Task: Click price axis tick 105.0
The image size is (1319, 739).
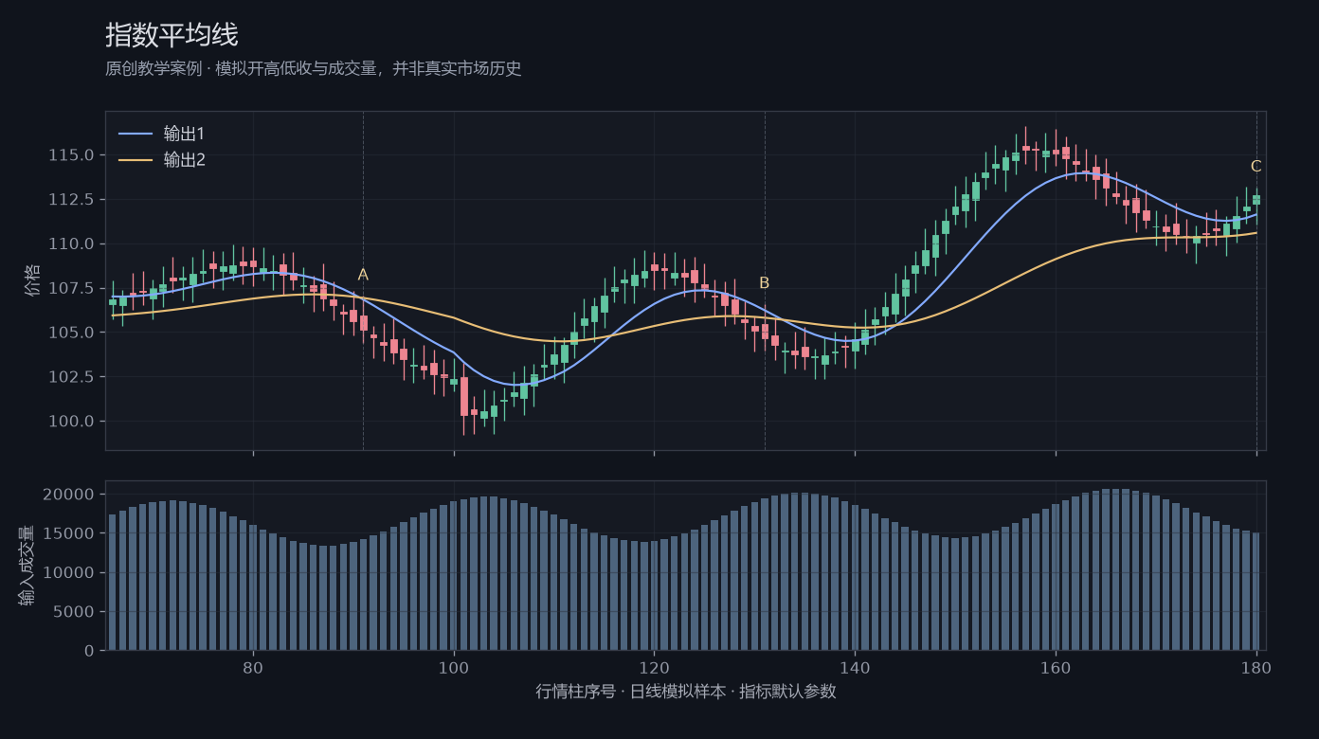Action: [71, 333]
